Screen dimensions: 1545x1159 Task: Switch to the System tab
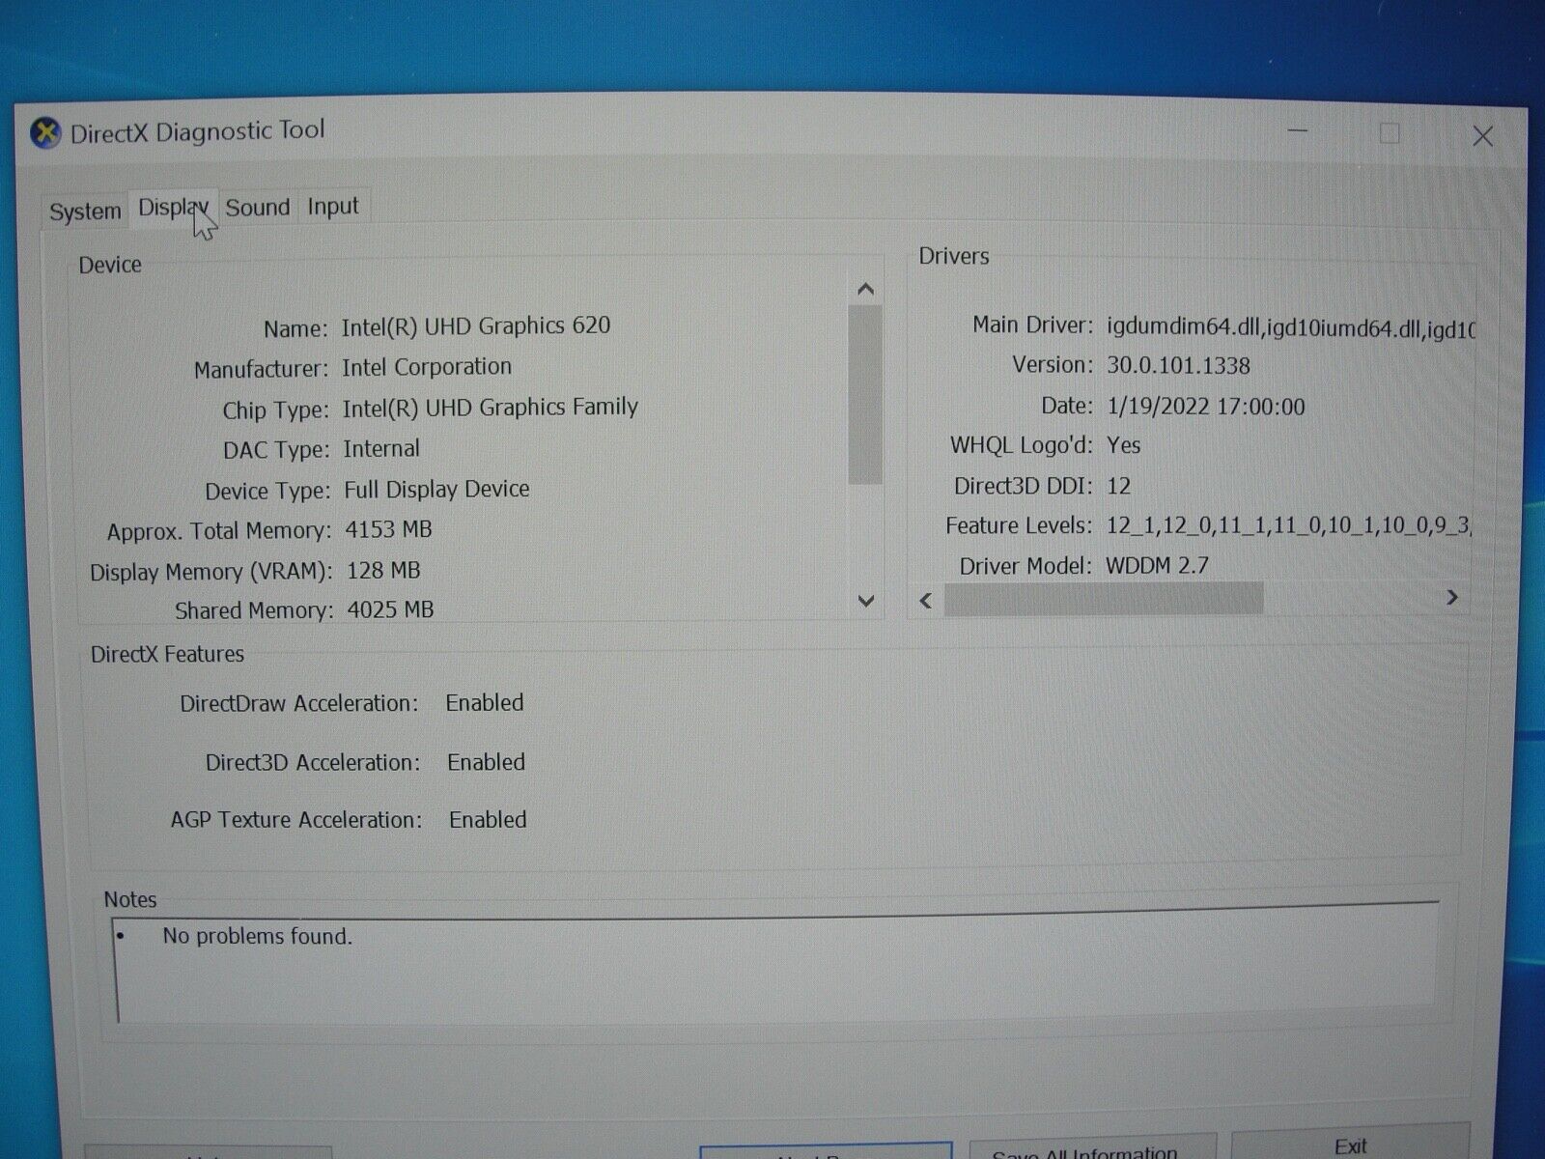pyautogui.click(x=85, y=211)
